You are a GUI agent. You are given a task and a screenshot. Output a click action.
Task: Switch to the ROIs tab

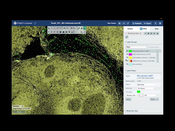143,29
